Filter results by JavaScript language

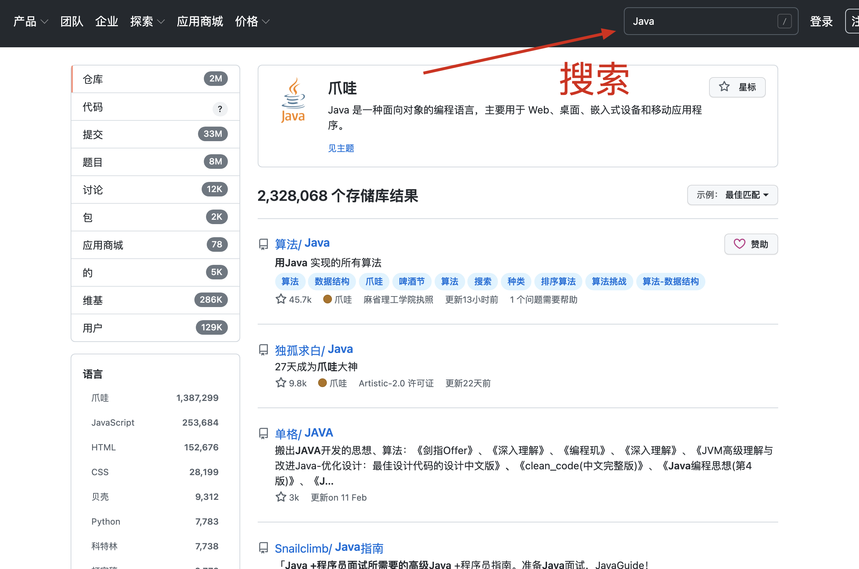113,422
